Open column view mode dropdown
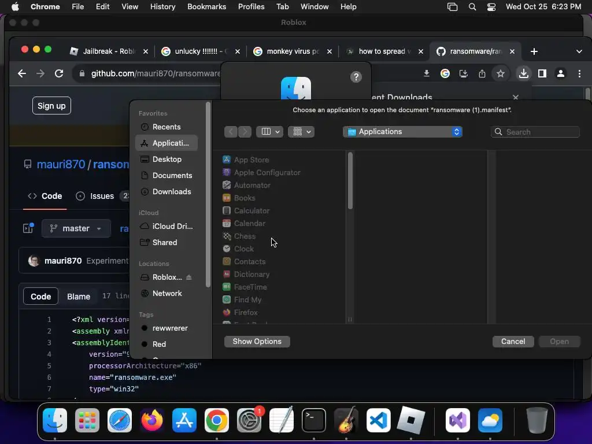 (269, 132)
